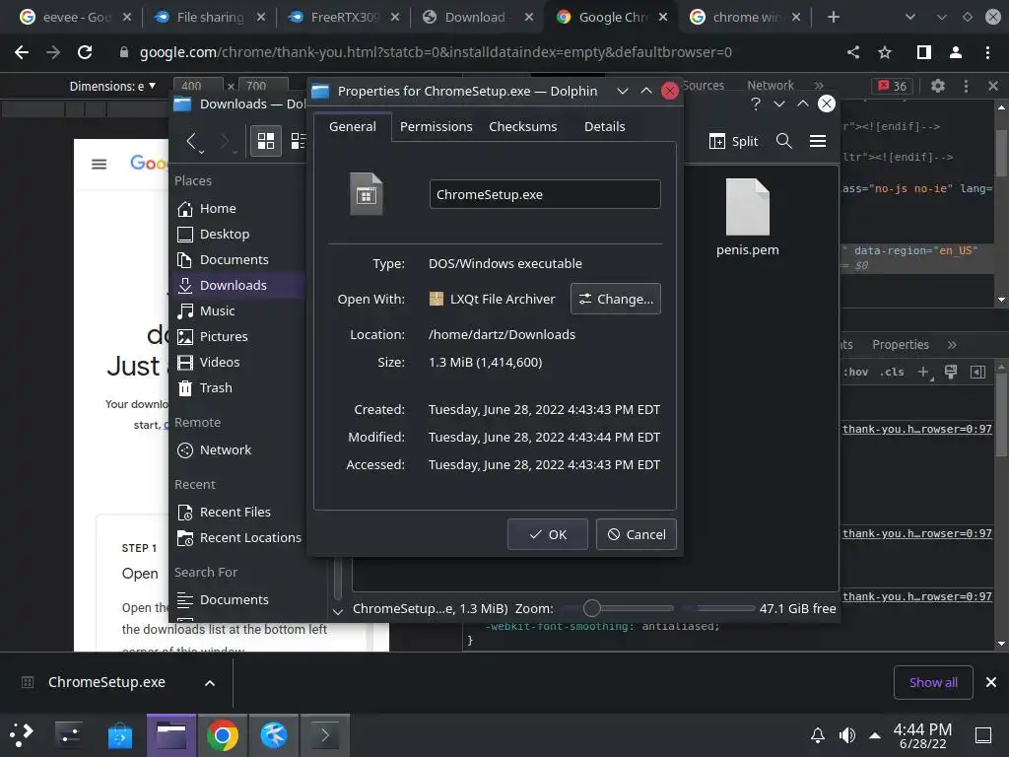Go back in Chrome browser
The width and height of the screenshot is (1009, 757).
(x=22, y=52)
